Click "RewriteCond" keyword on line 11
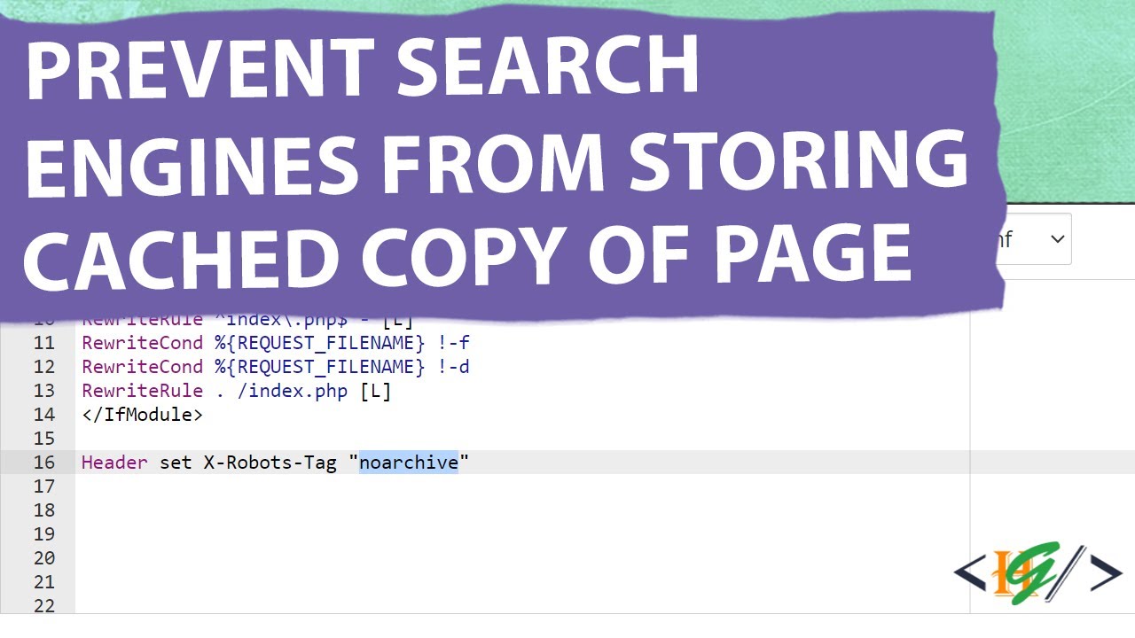This screenshot has height=638, width=1135. point(142,343)
